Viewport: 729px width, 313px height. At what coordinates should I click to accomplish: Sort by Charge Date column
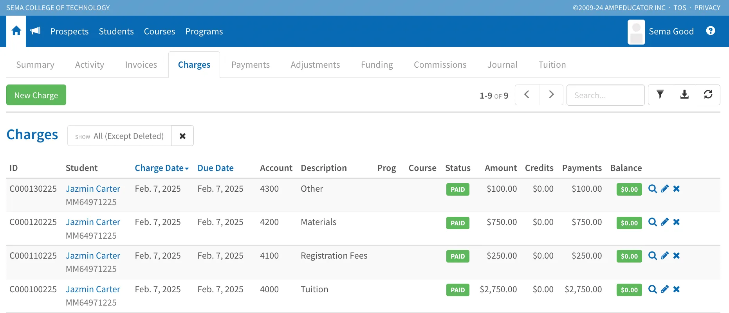click(x=162, y=168)
